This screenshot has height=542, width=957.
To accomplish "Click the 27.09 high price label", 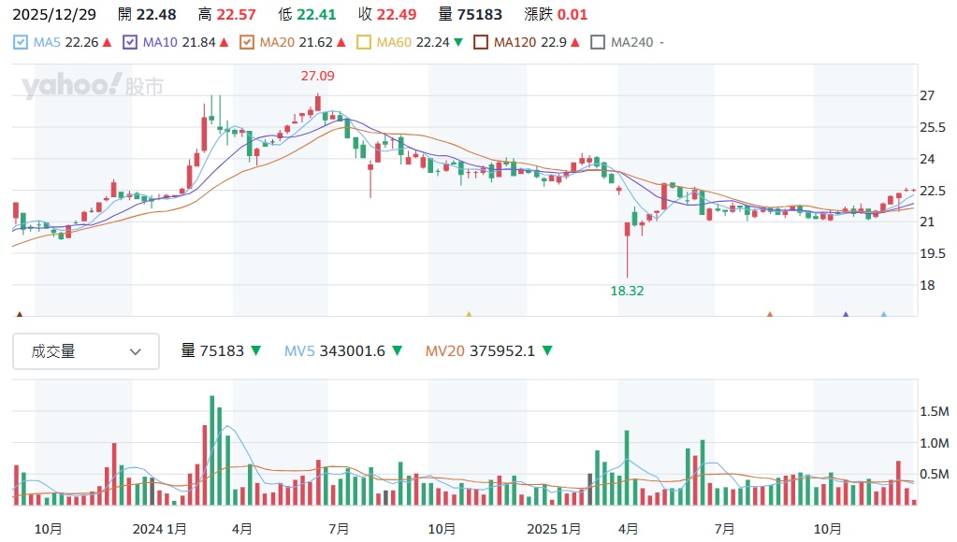I will (x=317, y=76).
